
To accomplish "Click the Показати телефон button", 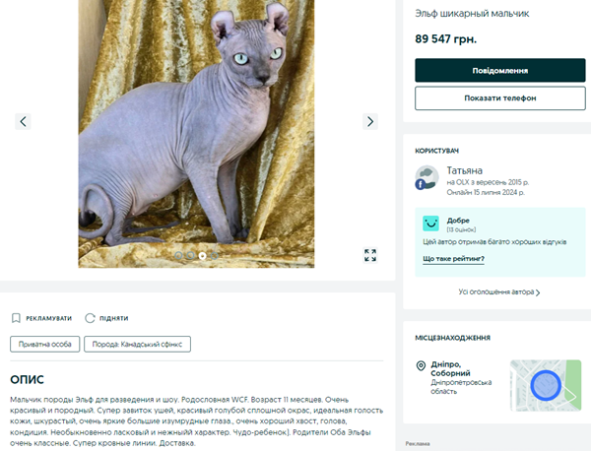I will tap(500, 98).
